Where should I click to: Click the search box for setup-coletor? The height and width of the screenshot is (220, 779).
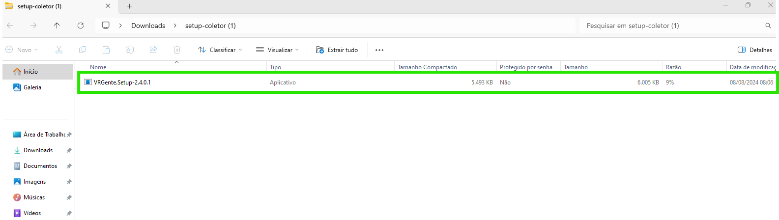tap(673, 26)
